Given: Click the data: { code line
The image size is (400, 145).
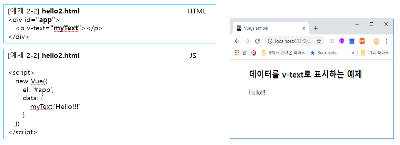Looking at the screenshot, I should (x=33, y=98).
